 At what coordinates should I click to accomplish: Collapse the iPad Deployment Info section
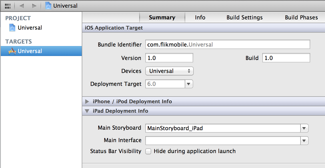click(87, 111)
